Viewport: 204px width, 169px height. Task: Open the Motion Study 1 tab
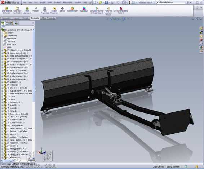point(29,164)
